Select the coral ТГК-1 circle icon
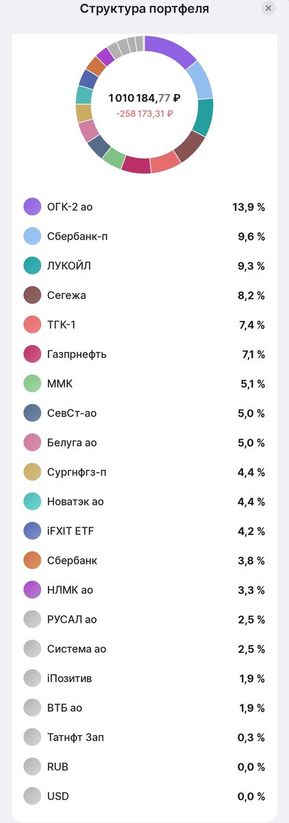 click(32, 324)
